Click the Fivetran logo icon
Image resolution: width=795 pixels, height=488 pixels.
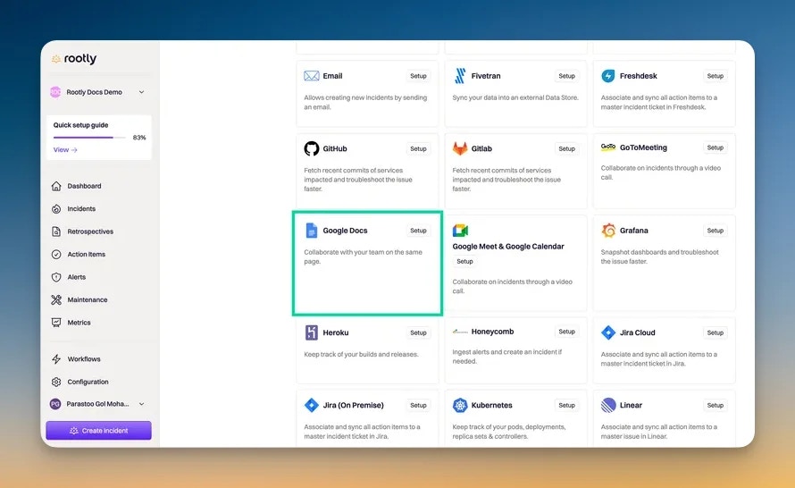point(460,76)
